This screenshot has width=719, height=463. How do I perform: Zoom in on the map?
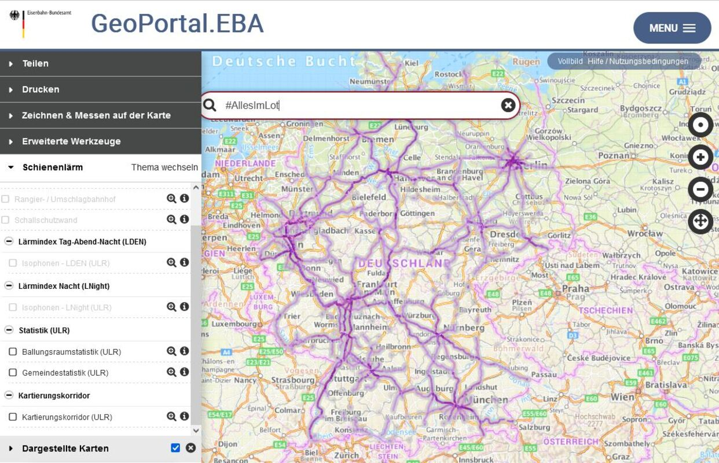tap(700, 157)
